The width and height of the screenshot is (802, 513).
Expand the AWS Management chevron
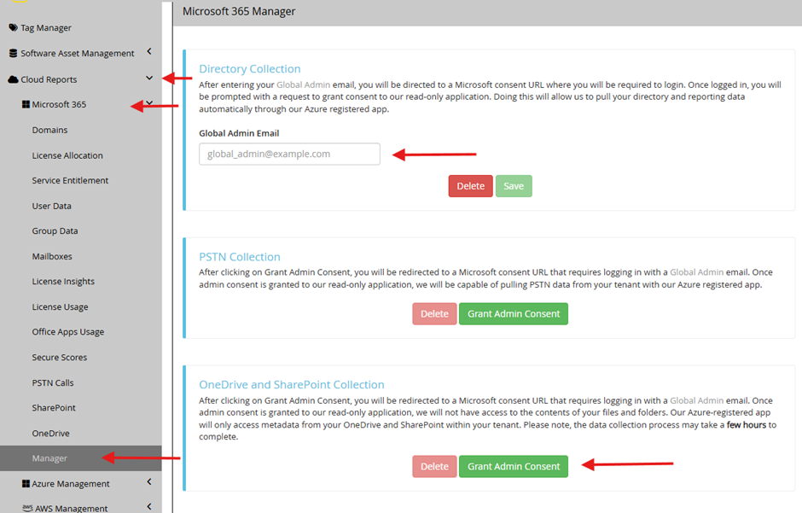click(x=148, y=506)
